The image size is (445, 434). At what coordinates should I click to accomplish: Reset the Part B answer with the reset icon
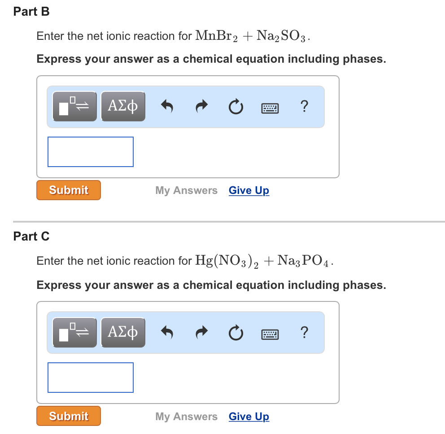(x=236, y=107)
